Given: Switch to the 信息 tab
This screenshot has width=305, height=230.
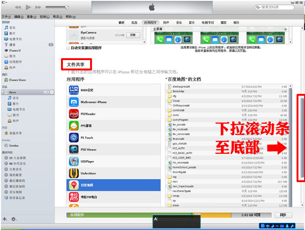Looking at the screenshot, I should (x=134, y=23).
